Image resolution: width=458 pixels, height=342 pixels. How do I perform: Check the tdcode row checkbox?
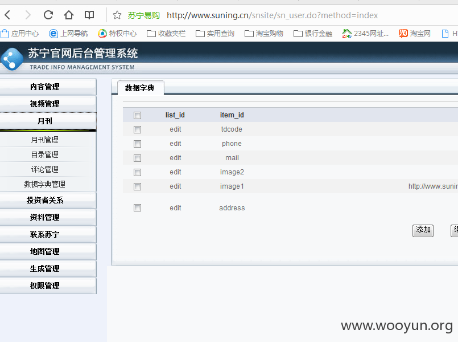point(137,129)
